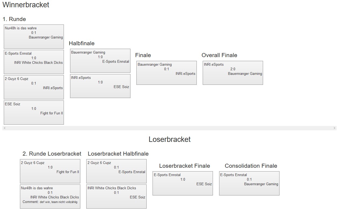Click the "def win, team nicht vollzählig" comment
The height and width of the screenshot is (210, 338).
[x=58, y=202]
